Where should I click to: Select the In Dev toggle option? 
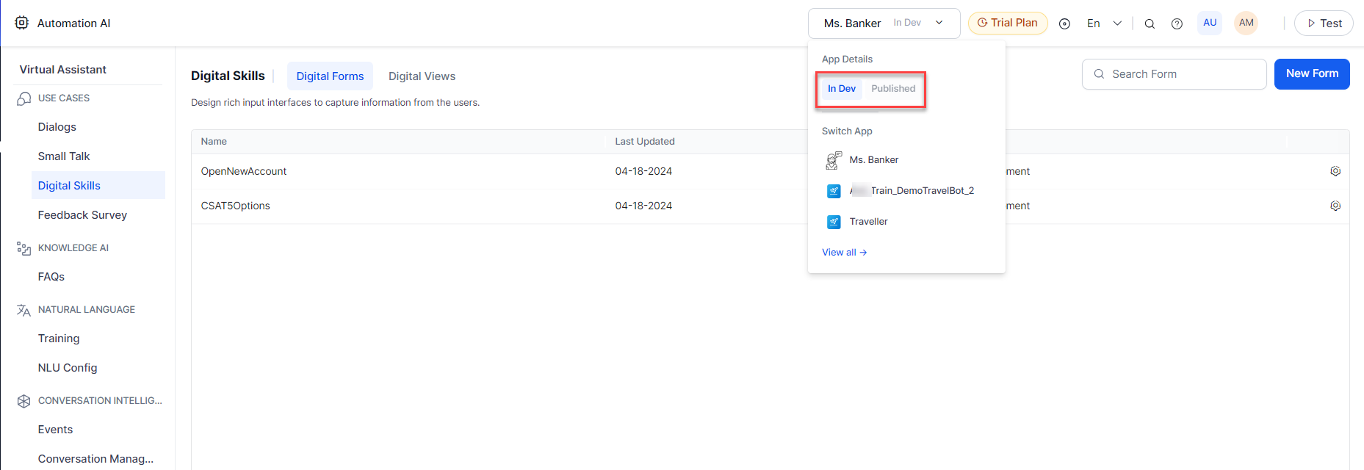(842, 89)
